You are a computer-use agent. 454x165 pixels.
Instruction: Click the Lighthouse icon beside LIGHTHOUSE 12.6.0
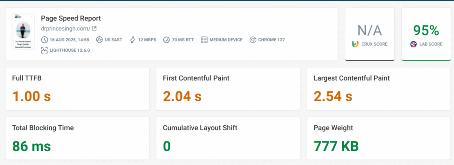(x=44, y=50)
